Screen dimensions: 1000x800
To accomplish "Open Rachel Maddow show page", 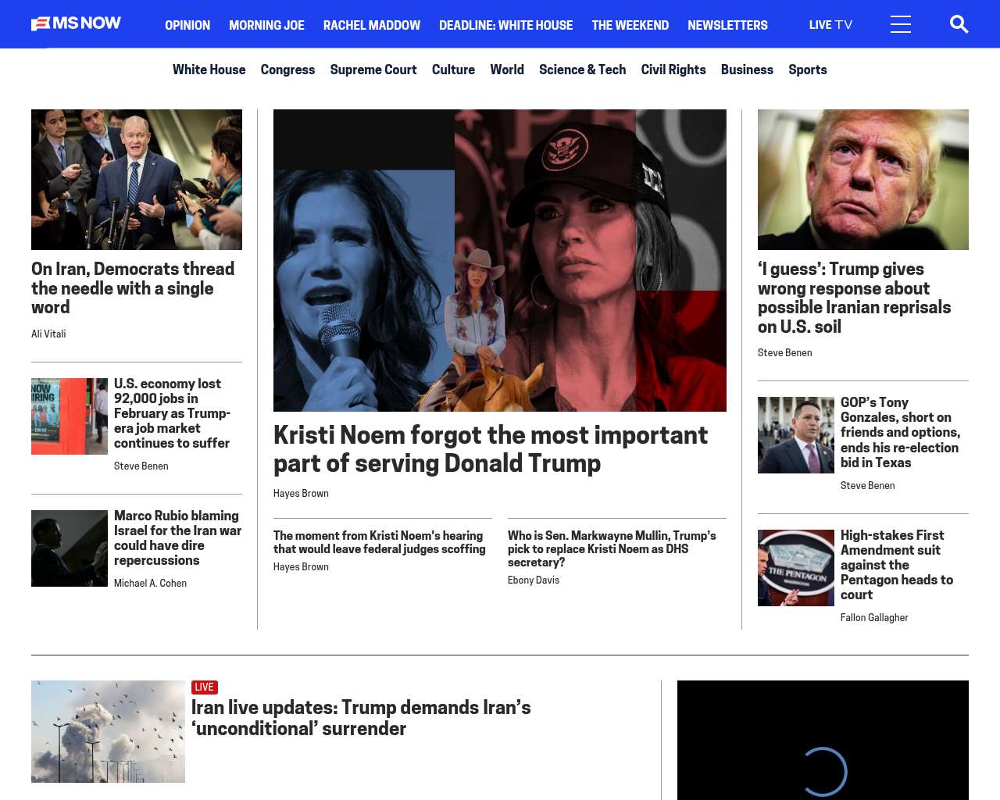I will [371, 25].
